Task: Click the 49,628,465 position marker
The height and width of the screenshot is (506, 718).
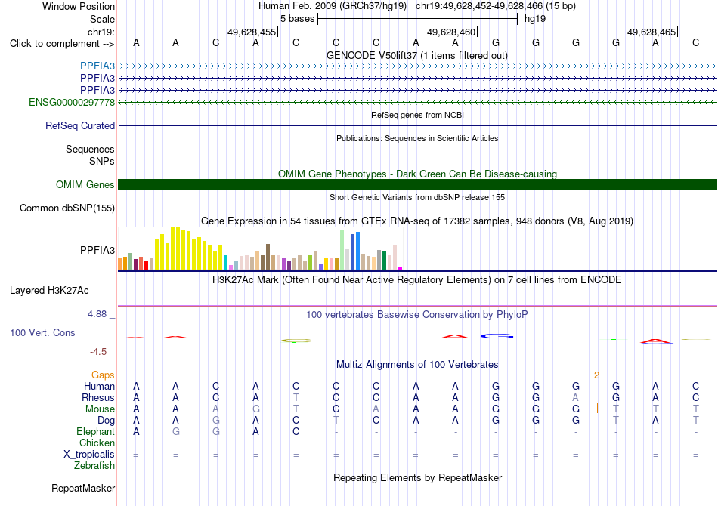Action: coord(651,32)
